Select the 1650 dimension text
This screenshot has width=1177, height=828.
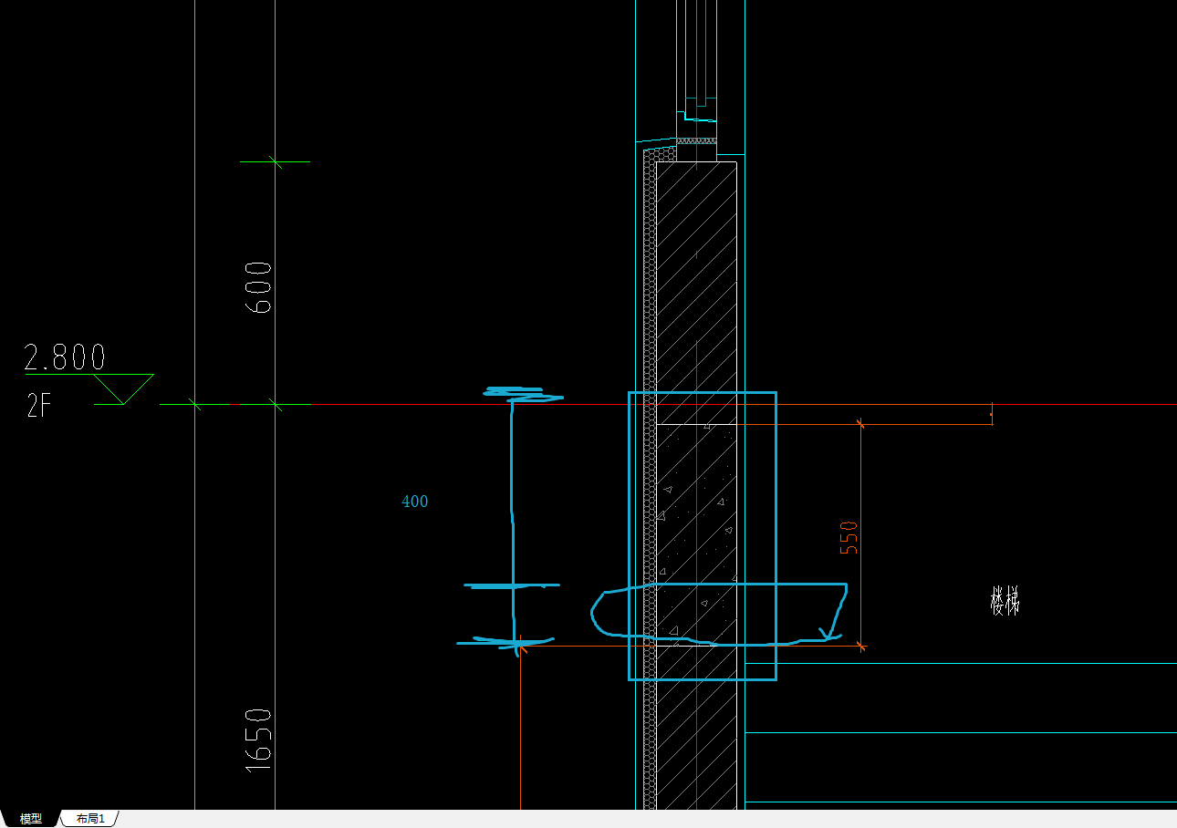coord(260,740)
